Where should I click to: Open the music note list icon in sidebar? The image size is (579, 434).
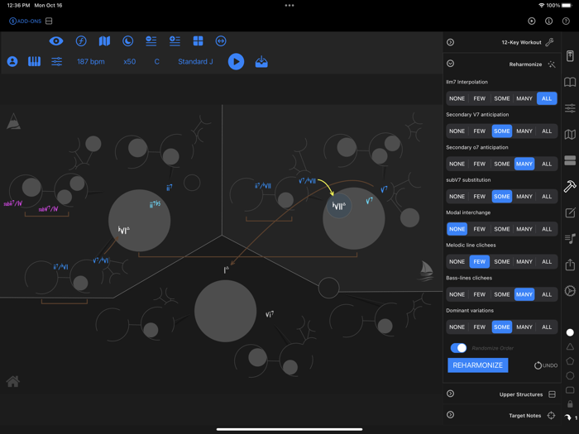pyautogui.click(x=570, y=239)
